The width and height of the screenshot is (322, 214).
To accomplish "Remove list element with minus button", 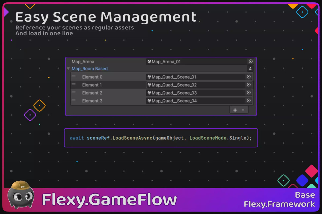I will 243,110.
